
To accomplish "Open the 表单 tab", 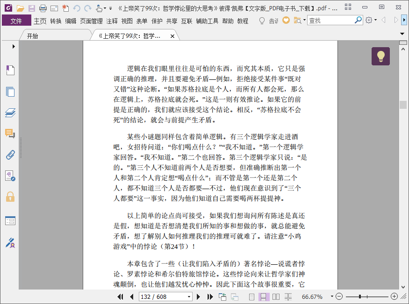I will (142, 21).
